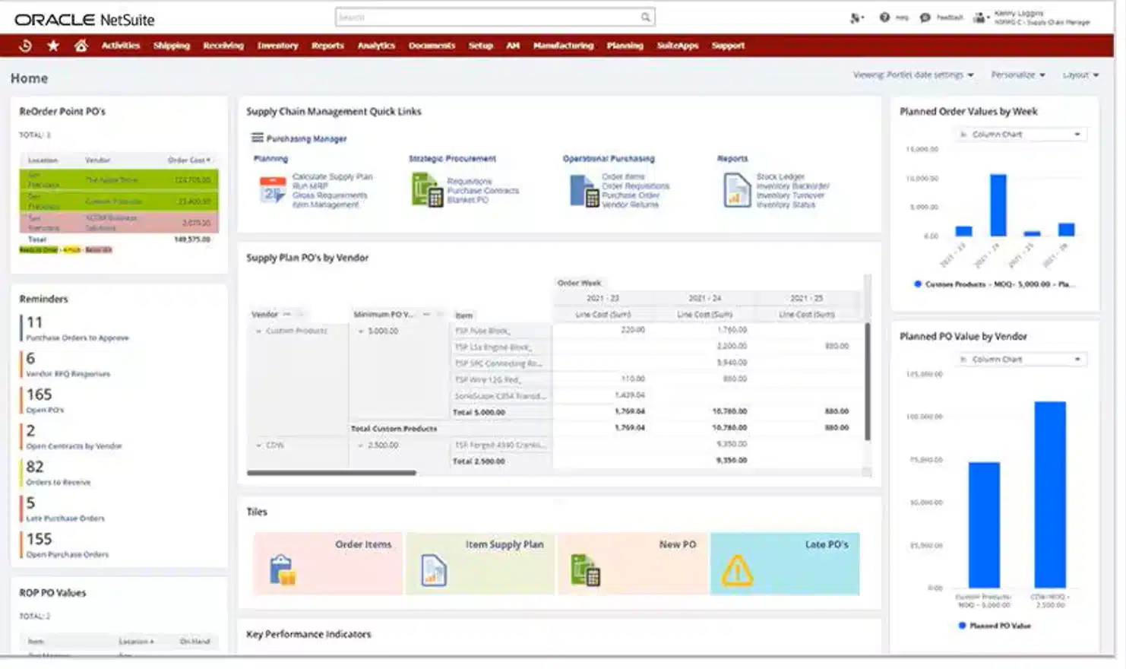This screenshot has height=669, width=1126.
Task: Open the Blanket PO link
Action: point(467,200)
